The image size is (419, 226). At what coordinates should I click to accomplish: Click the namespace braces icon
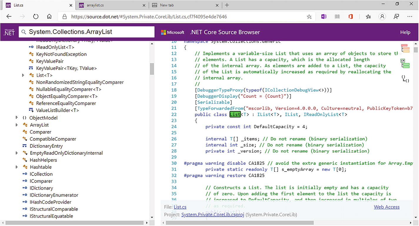pos(405,79)
